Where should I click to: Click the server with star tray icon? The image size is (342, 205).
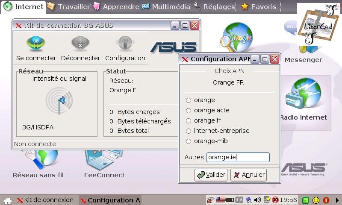tap(267, 200)
